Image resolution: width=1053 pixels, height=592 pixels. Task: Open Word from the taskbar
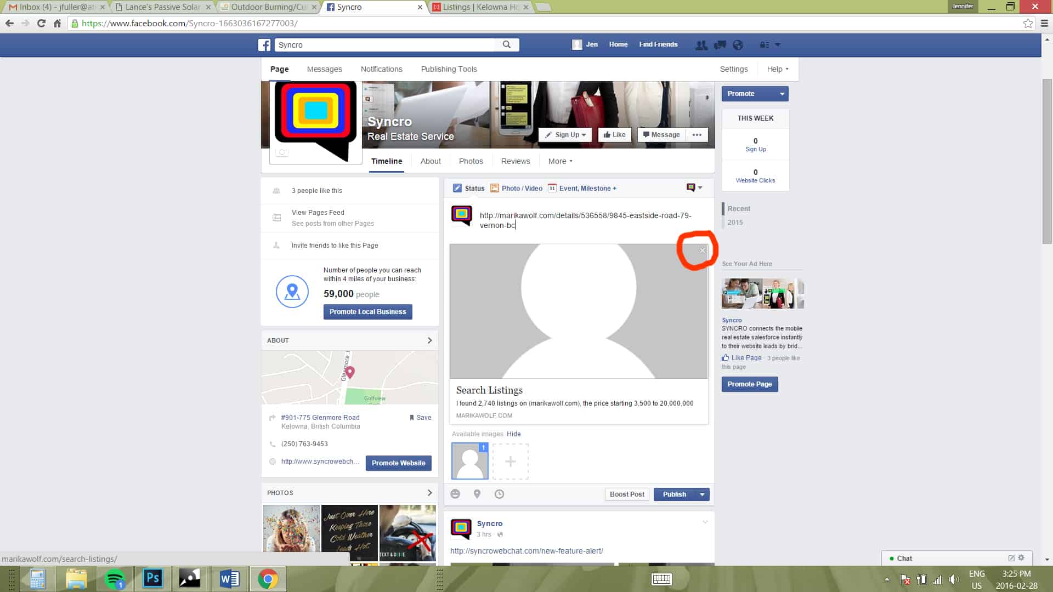[x=229, y=579]
